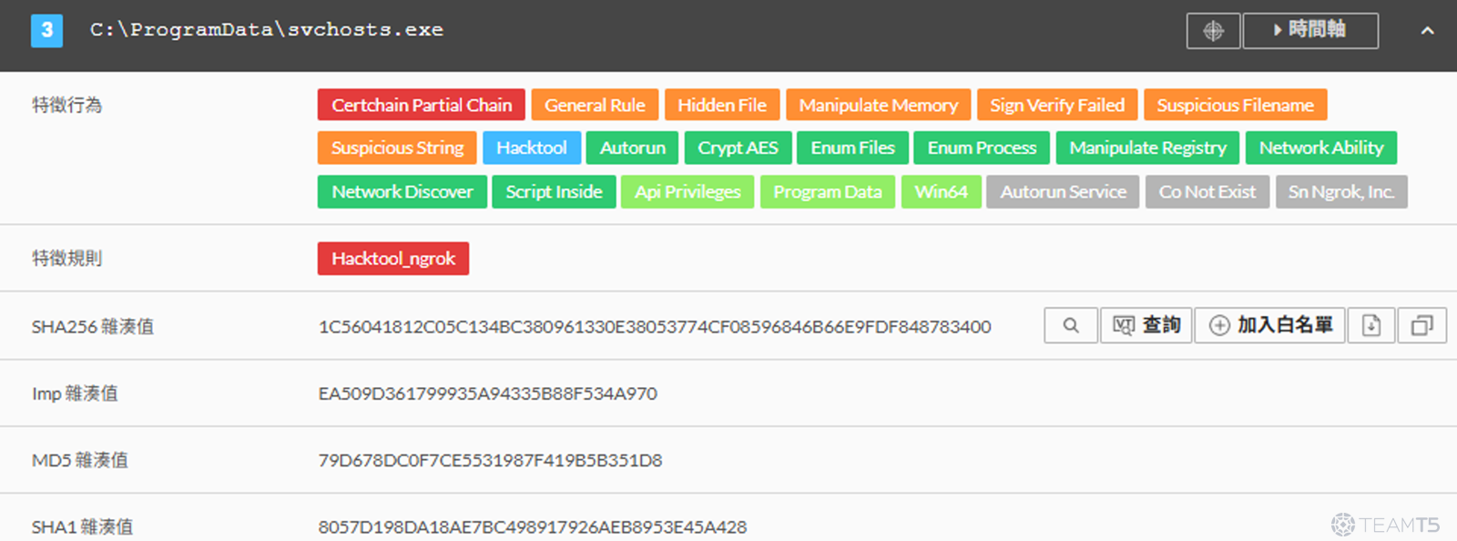The image size is (1457, 541).
Task: Click the file download icon
Action: click(x=1370, y=325)
